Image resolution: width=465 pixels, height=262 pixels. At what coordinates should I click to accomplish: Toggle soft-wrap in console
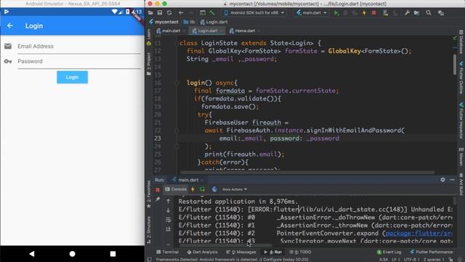coord(168,220)
